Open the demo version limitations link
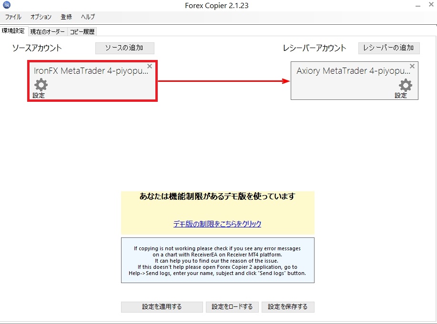The height and width of the screenshot is (324, 437). (x=218, y=224)
